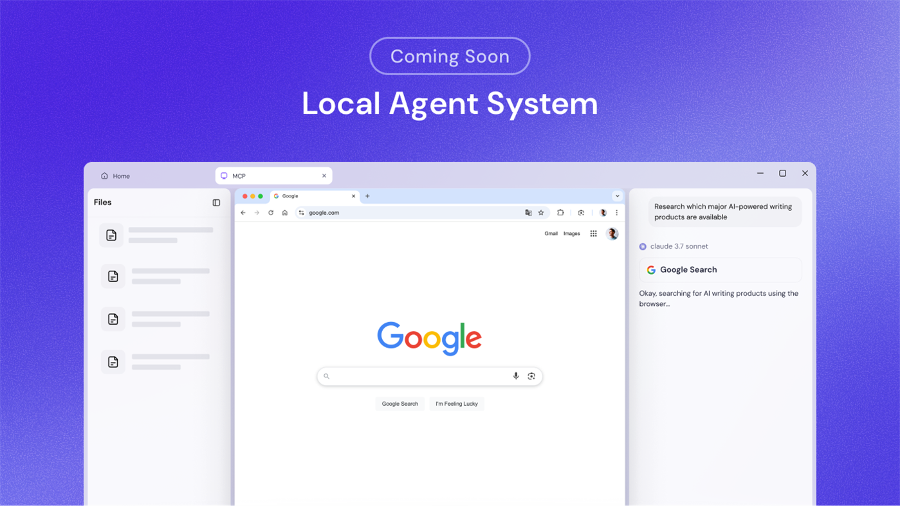Click the translate icon in address bar

[x=528, y=213]
